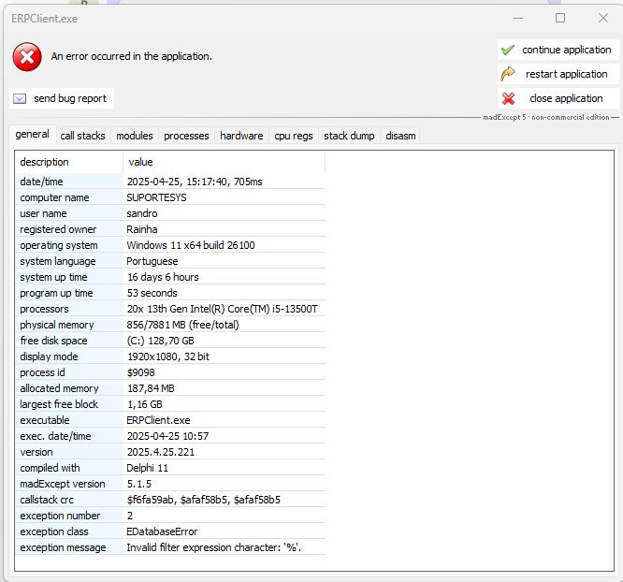Viewport: 623px width, 582px height.
Task: Maximize the ERPClient.exe window
Action: point(560,18)
